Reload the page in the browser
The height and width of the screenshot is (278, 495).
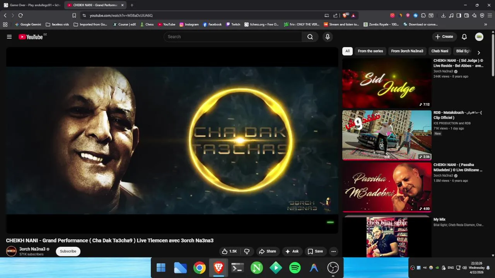pos(20,15)
